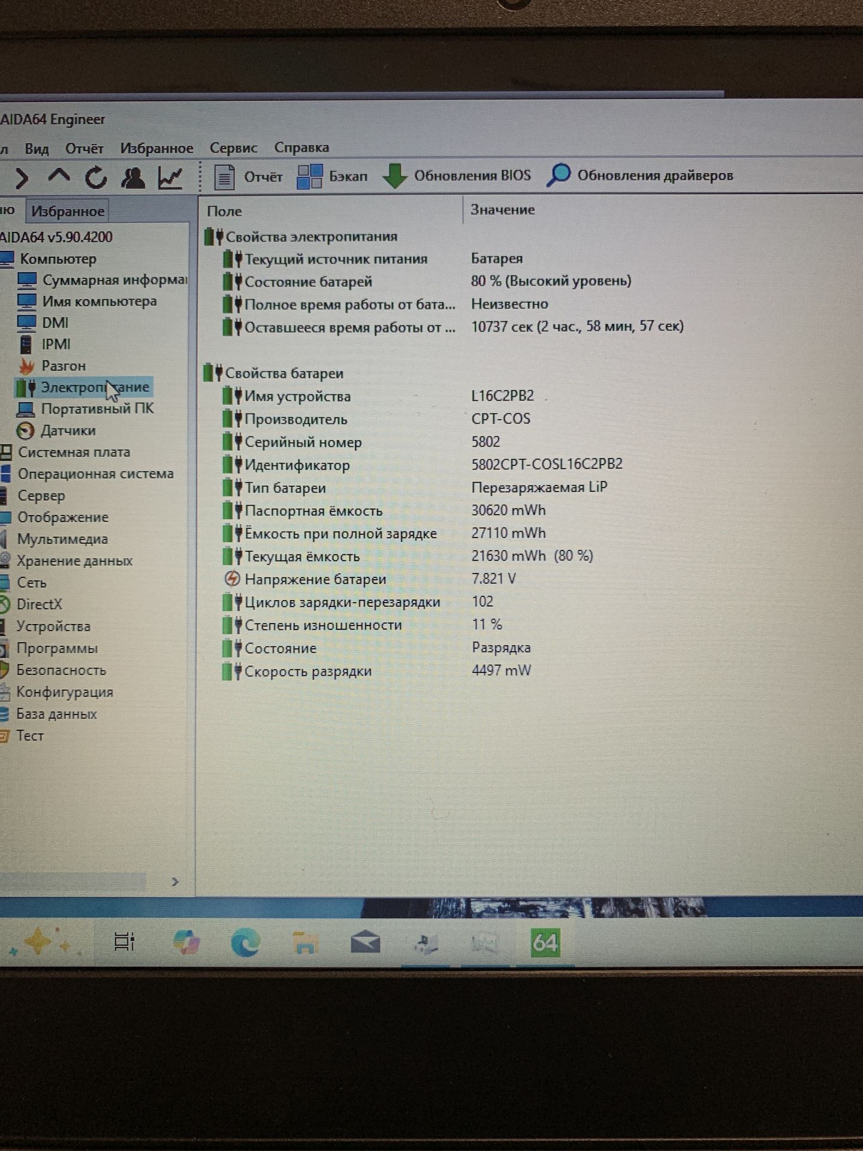863x1151 pixels.
Task: Click the AIDA64 taskbar icon
Action: pos(545,942)
